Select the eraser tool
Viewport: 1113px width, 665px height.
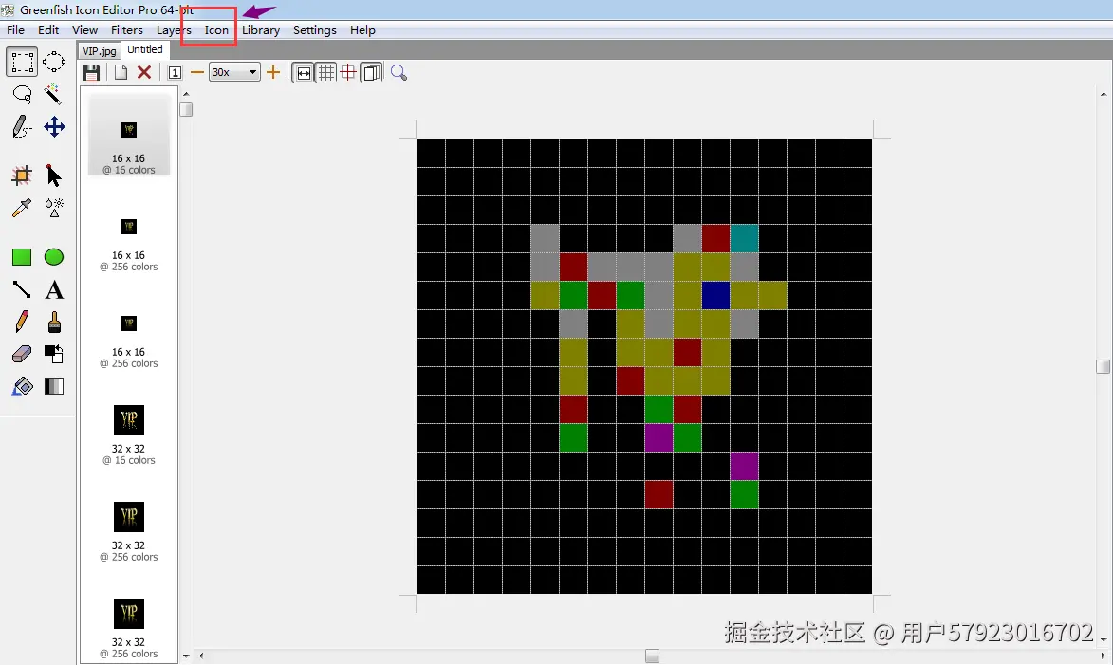click(x=22, y=353)
